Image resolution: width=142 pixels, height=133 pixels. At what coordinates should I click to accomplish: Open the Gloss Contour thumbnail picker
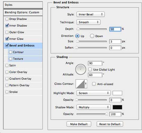click(80, 84)
